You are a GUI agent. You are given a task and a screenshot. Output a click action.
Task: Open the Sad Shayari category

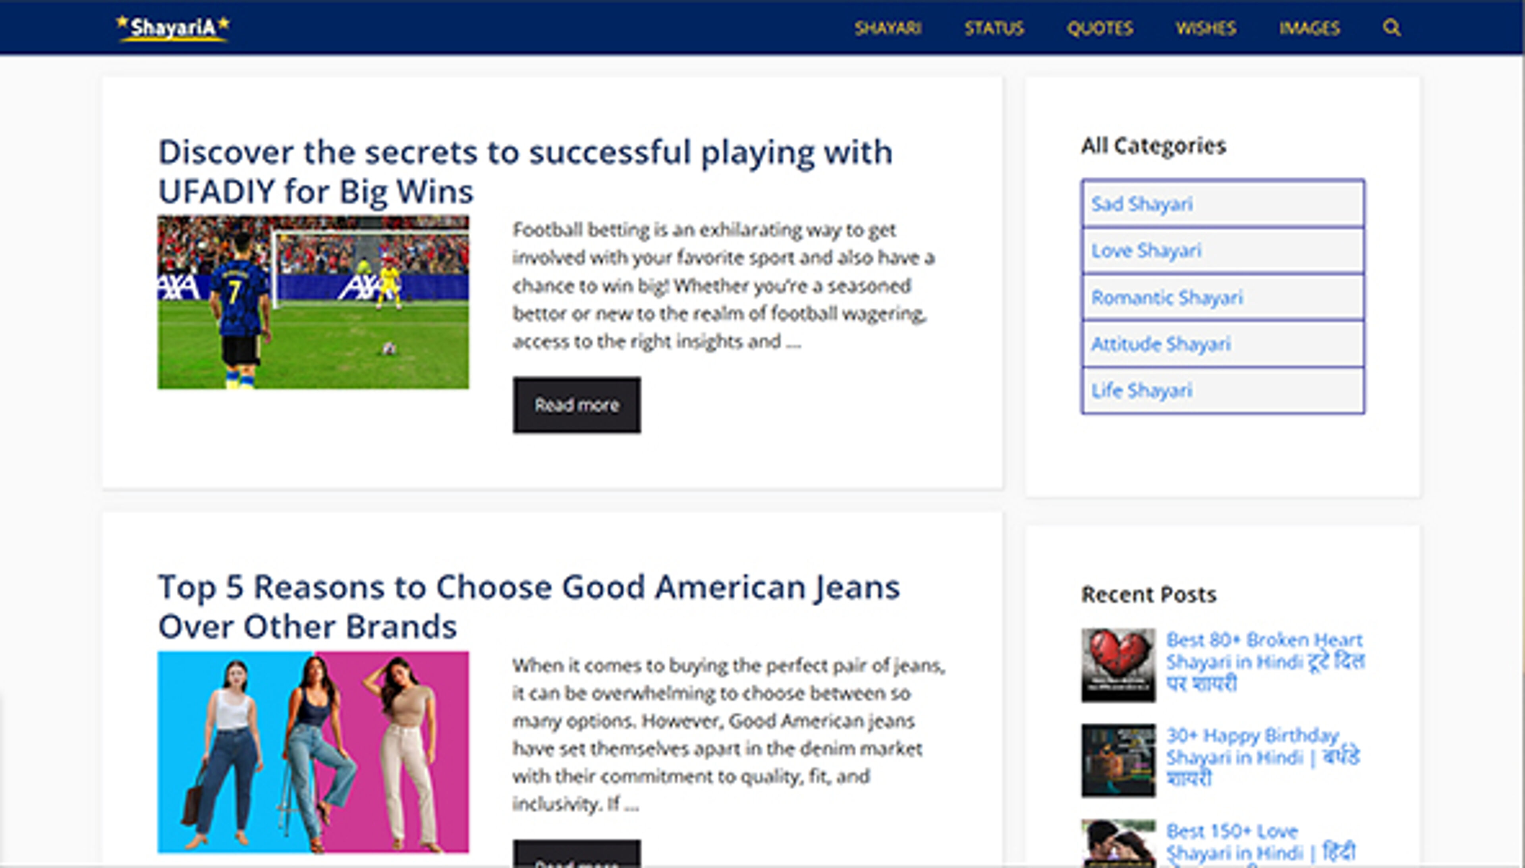(1142, 204)
